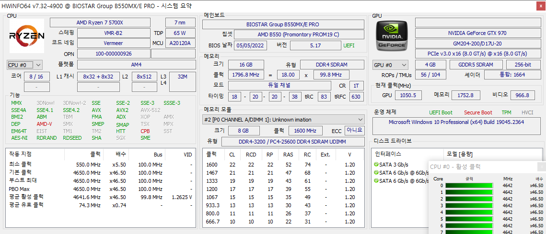This screenshot has height=234, width=546.
Task: Click the 최소 클럭 operating point row
Action: coord(101,164)
